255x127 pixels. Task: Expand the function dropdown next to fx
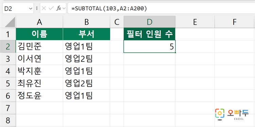tap(64, 8)
